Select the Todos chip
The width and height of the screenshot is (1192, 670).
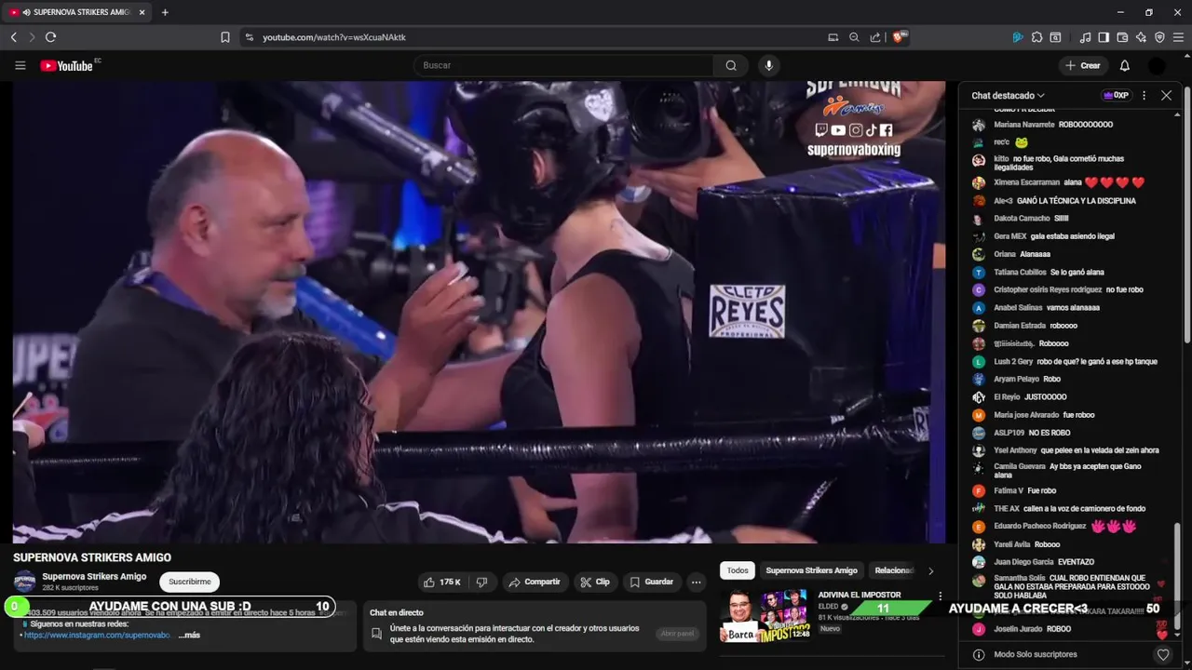738,570
